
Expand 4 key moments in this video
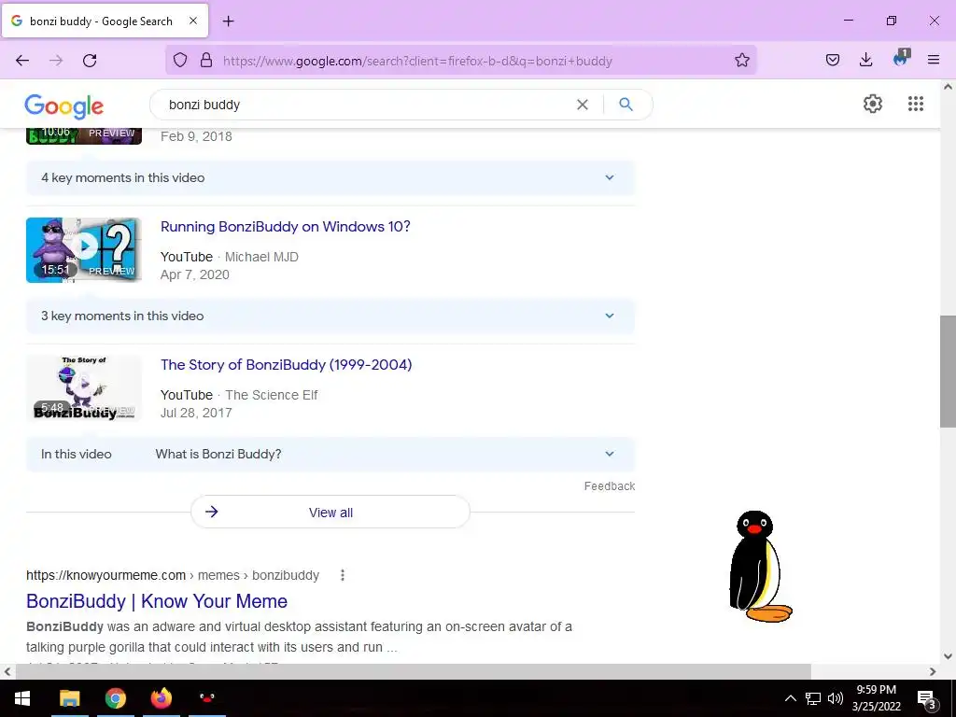(330, 178)
